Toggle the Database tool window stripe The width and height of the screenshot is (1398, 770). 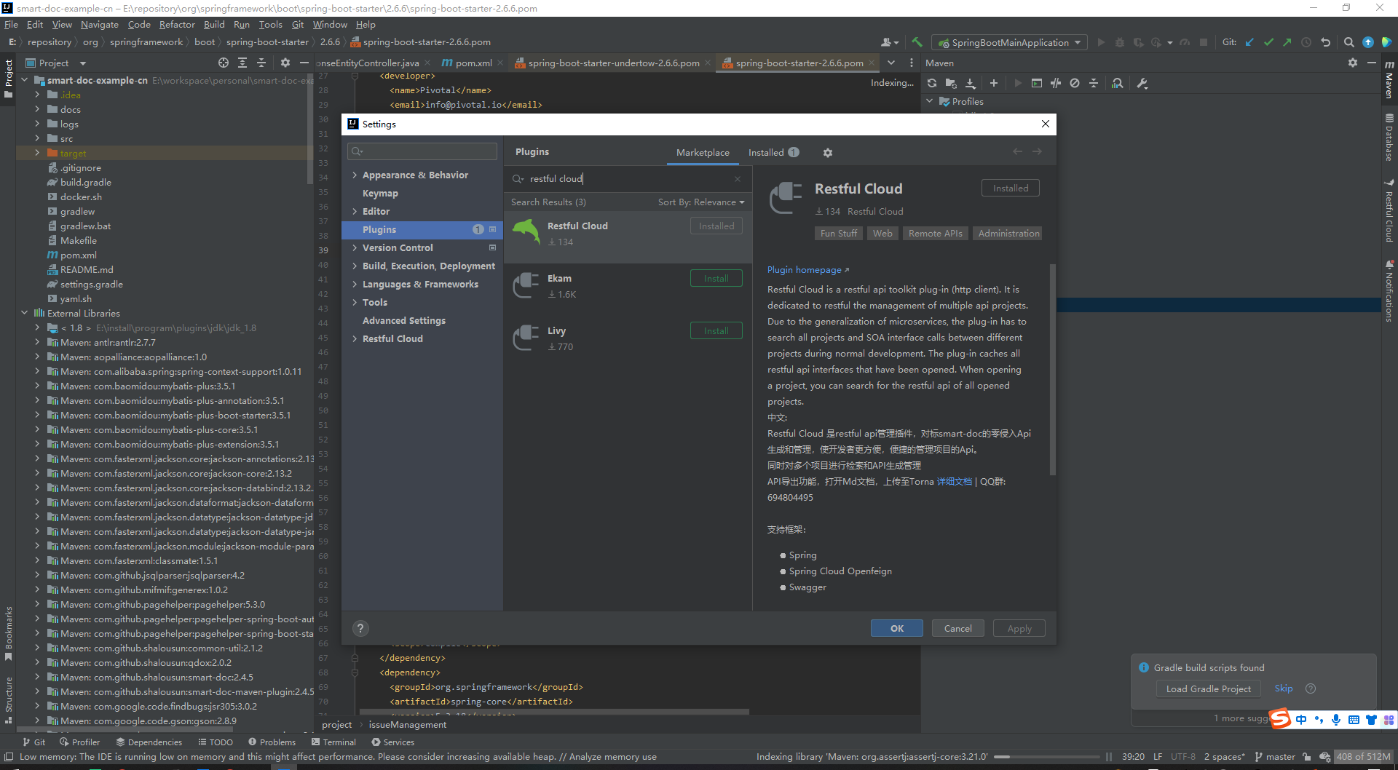pos(1389,137)
